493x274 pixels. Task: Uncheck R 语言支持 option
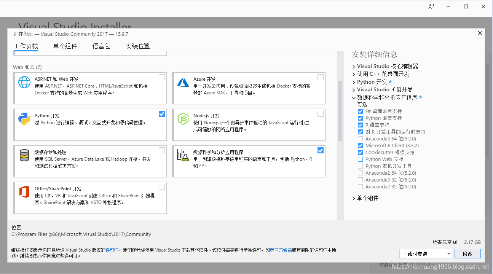(x=360, y=125)
